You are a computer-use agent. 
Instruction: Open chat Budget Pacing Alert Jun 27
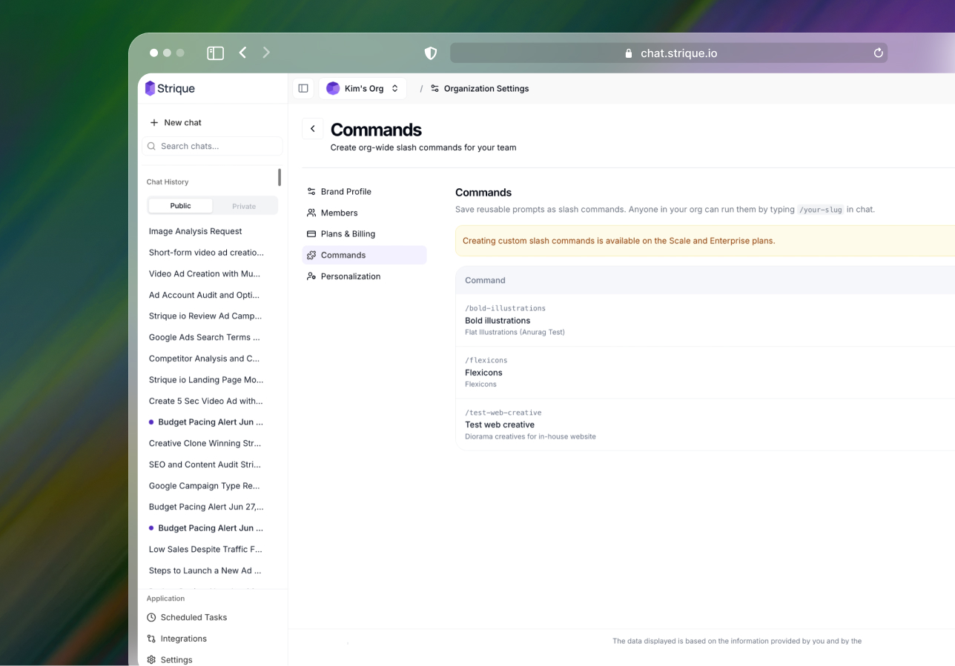click(x=206, y=507)
